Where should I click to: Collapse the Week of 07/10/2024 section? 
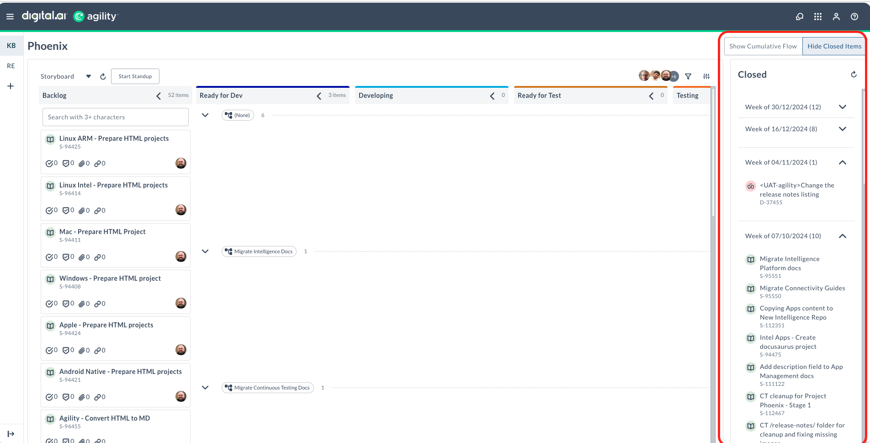point(842,236)
